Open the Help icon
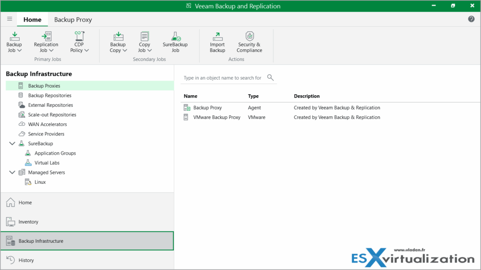 pos(471,19)
